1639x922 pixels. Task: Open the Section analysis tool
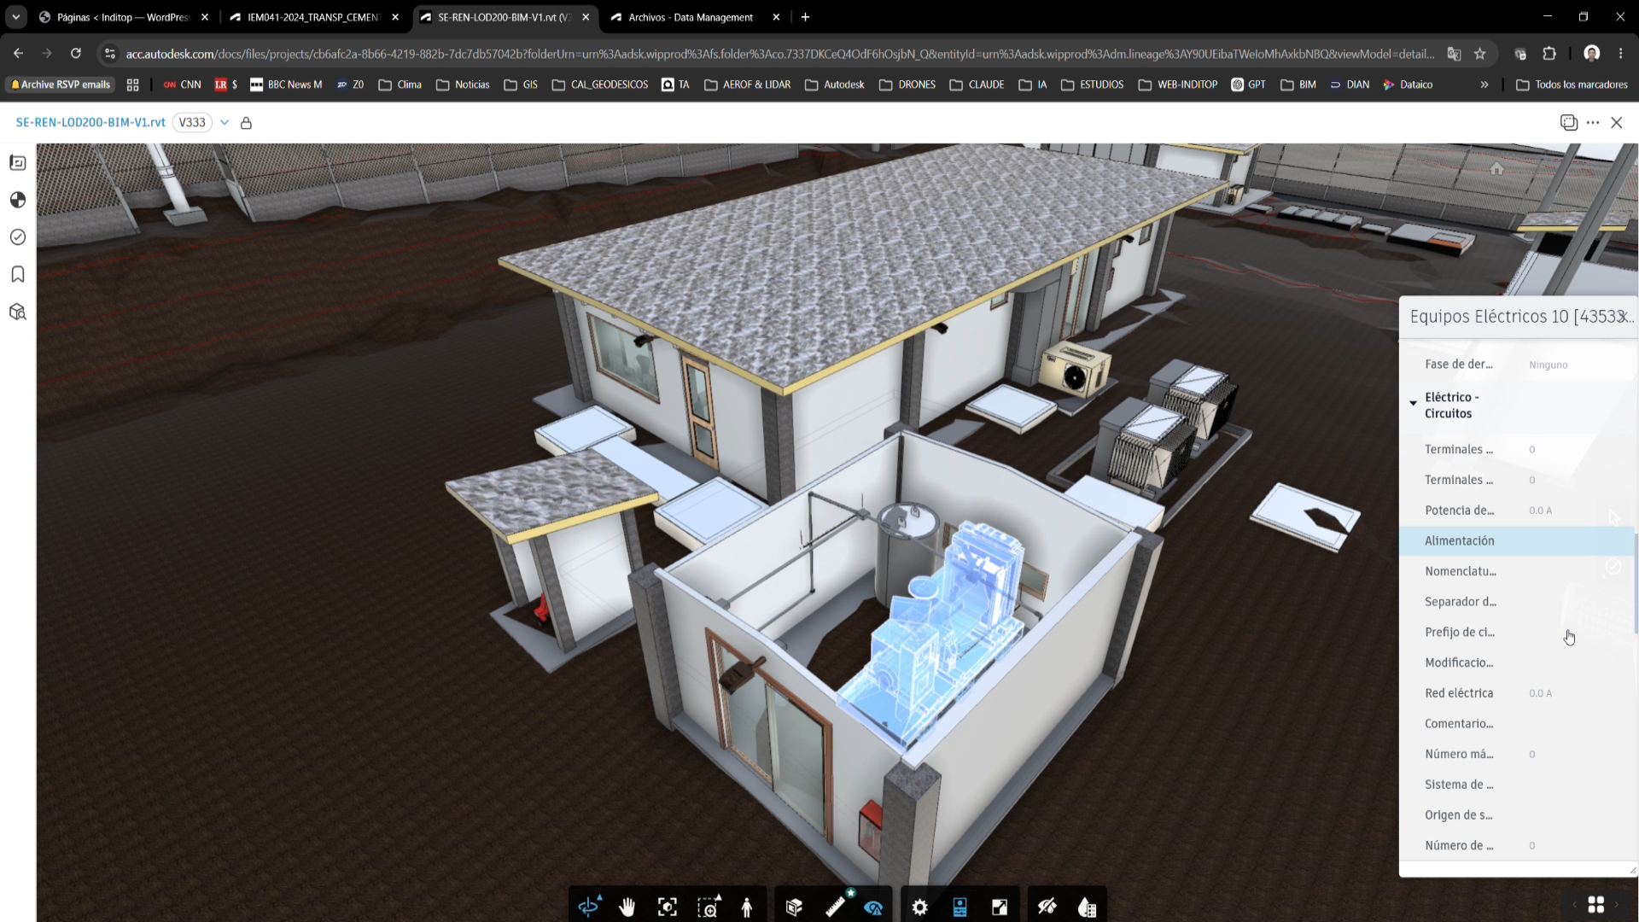[x=794, y=907]
